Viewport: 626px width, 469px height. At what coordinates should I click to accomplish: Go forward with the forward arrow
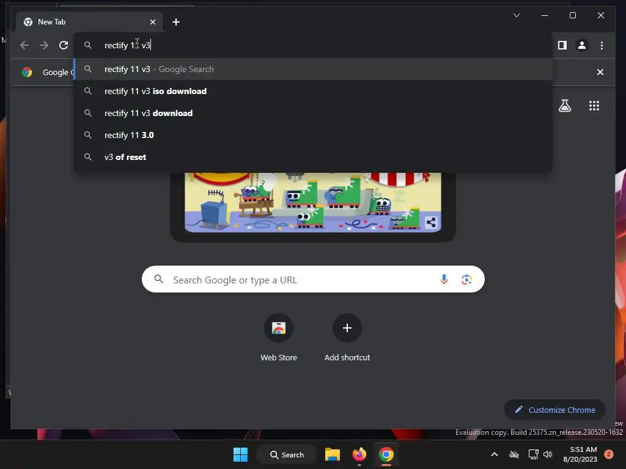tap(44, 45)
